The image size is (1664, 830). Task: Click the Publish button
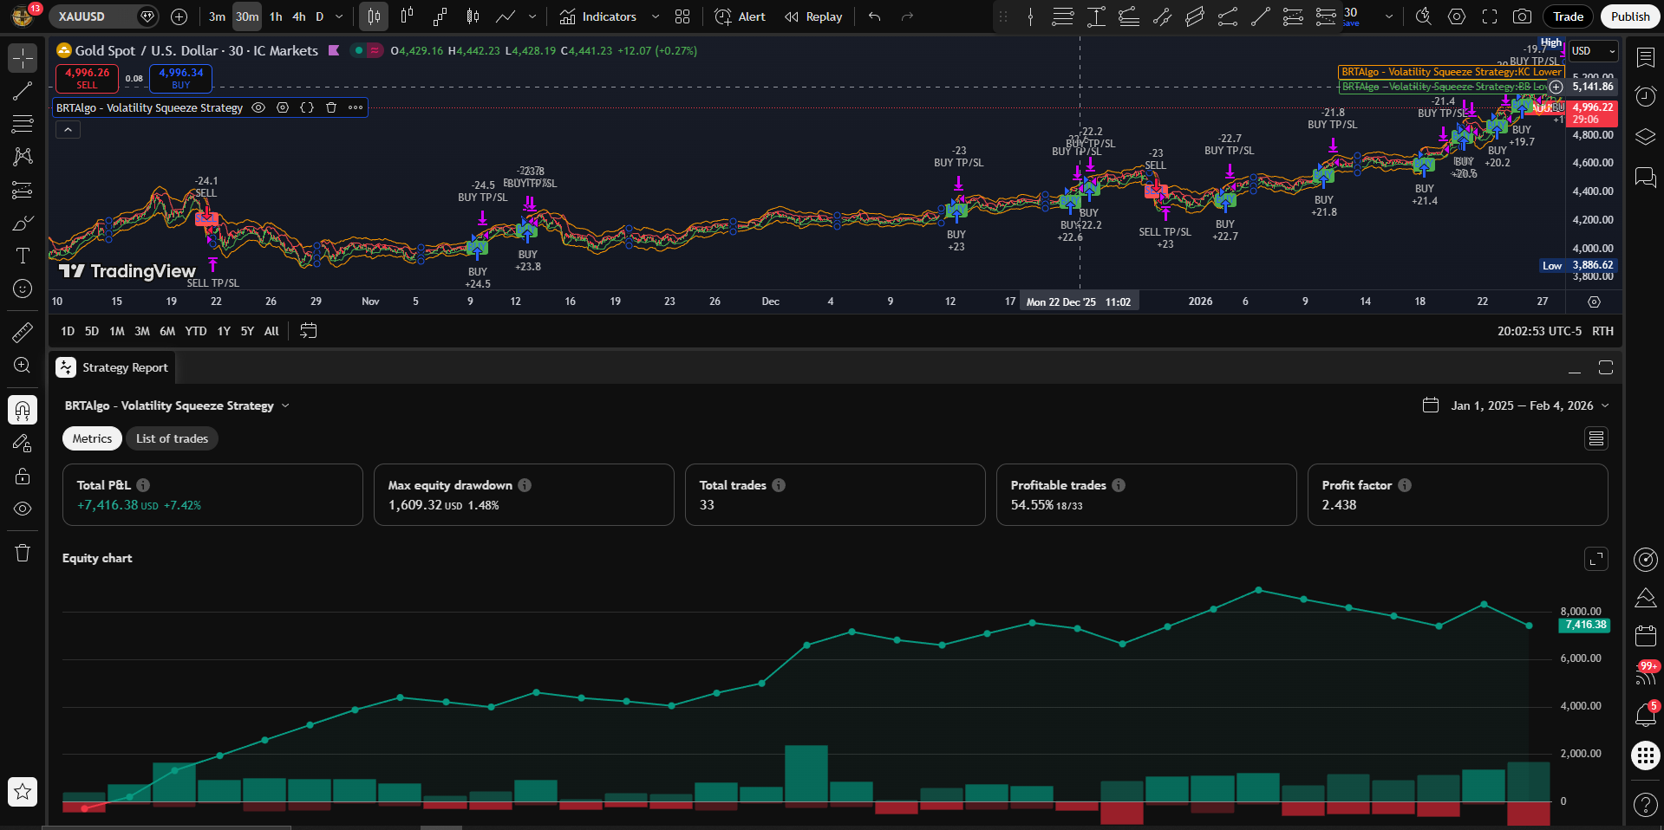click(1629, 16)
